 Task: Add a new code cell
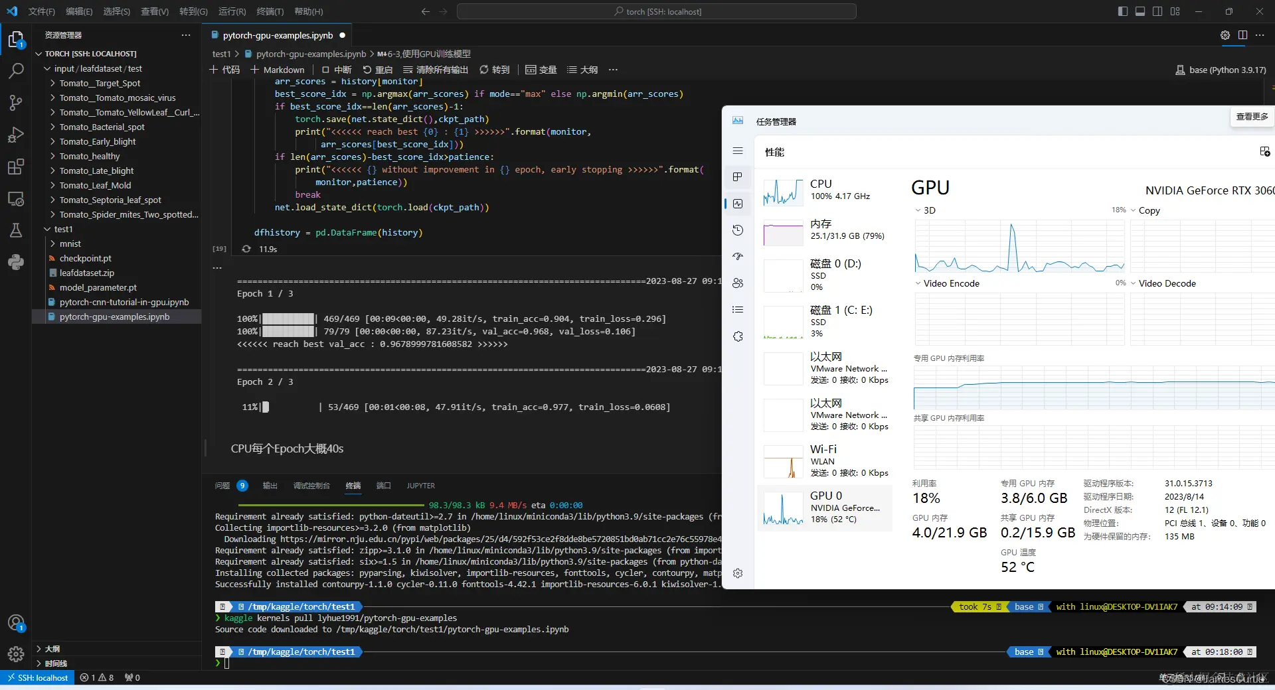pyautogui.click(x=224, y=70)
